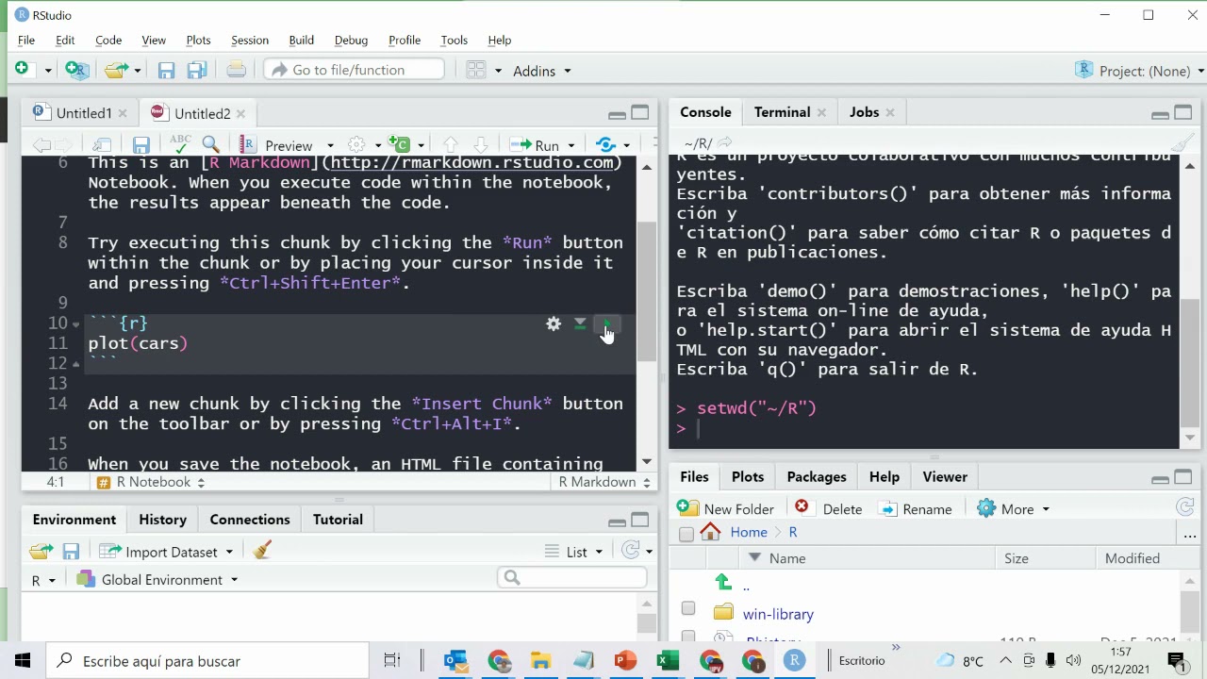The width and height of the screenshot is (1207, 679).
Task: Open the Session menu
Action: coord(250,40)
